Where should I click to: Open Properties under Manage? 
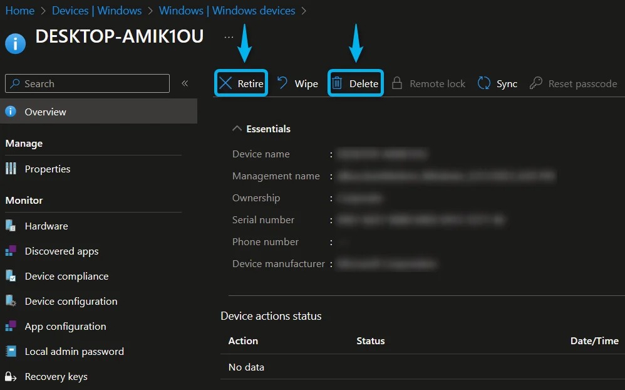coord(47,169)
